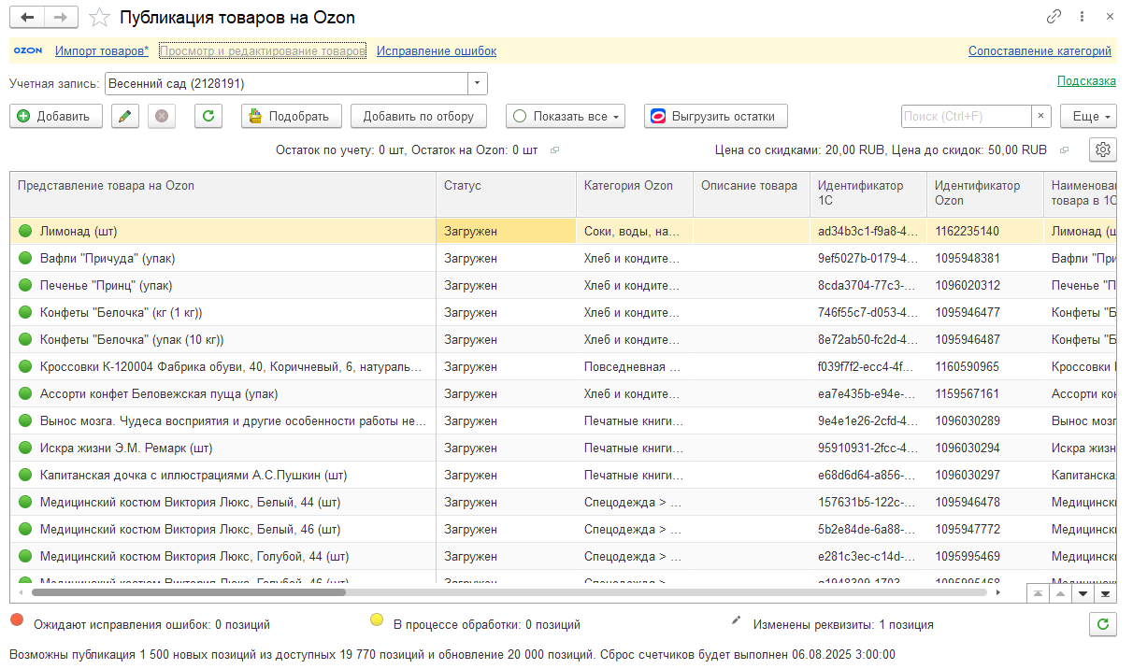Click the 'Подобрать' button

point(290,116)
